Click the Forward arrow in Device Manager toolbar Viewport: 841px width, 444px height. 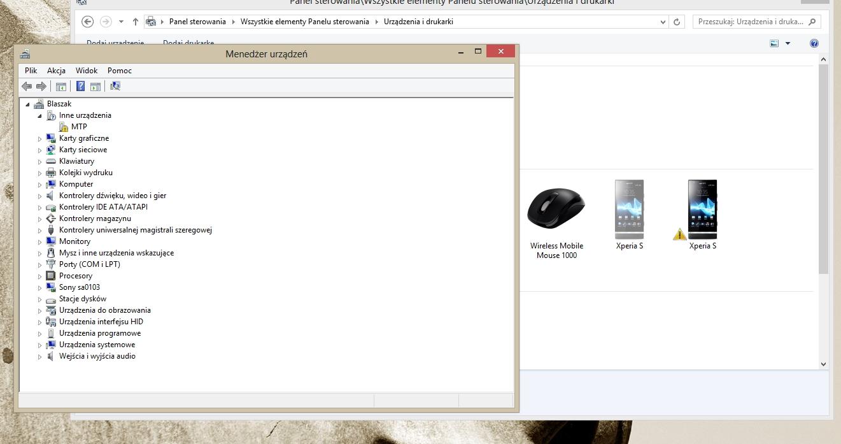41,87
